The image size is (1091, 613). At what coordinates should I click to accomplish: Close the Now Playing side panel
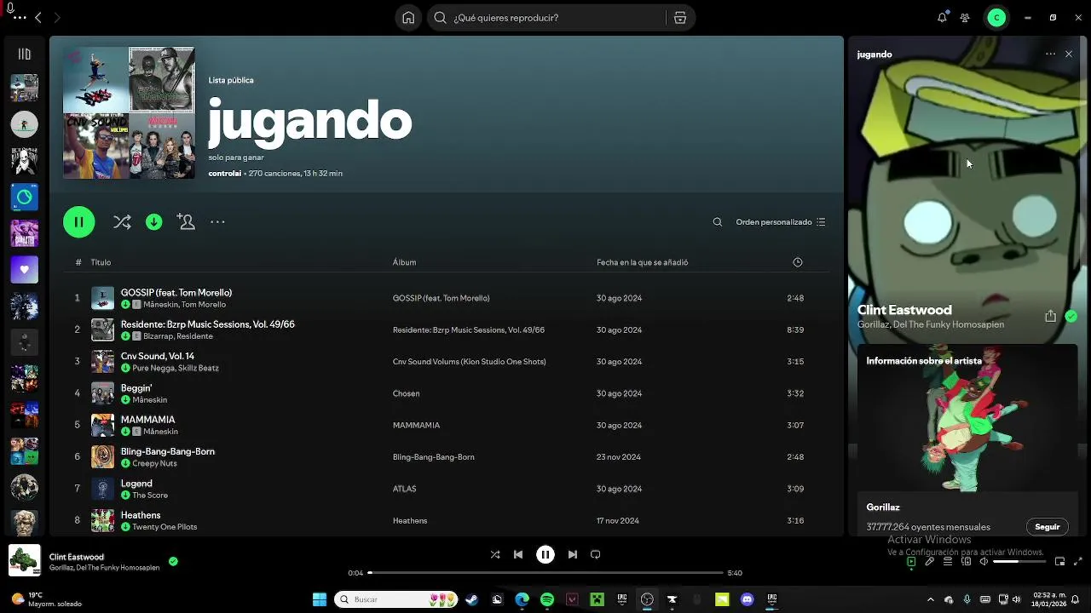tap(1069, 54)
